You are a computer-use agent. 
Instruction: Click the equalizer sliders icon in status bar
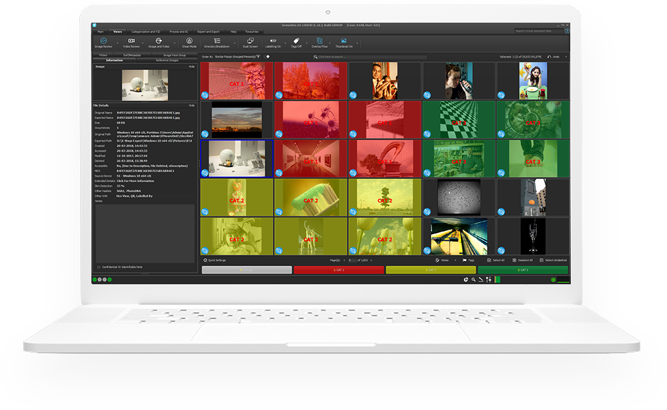[489, 280]
